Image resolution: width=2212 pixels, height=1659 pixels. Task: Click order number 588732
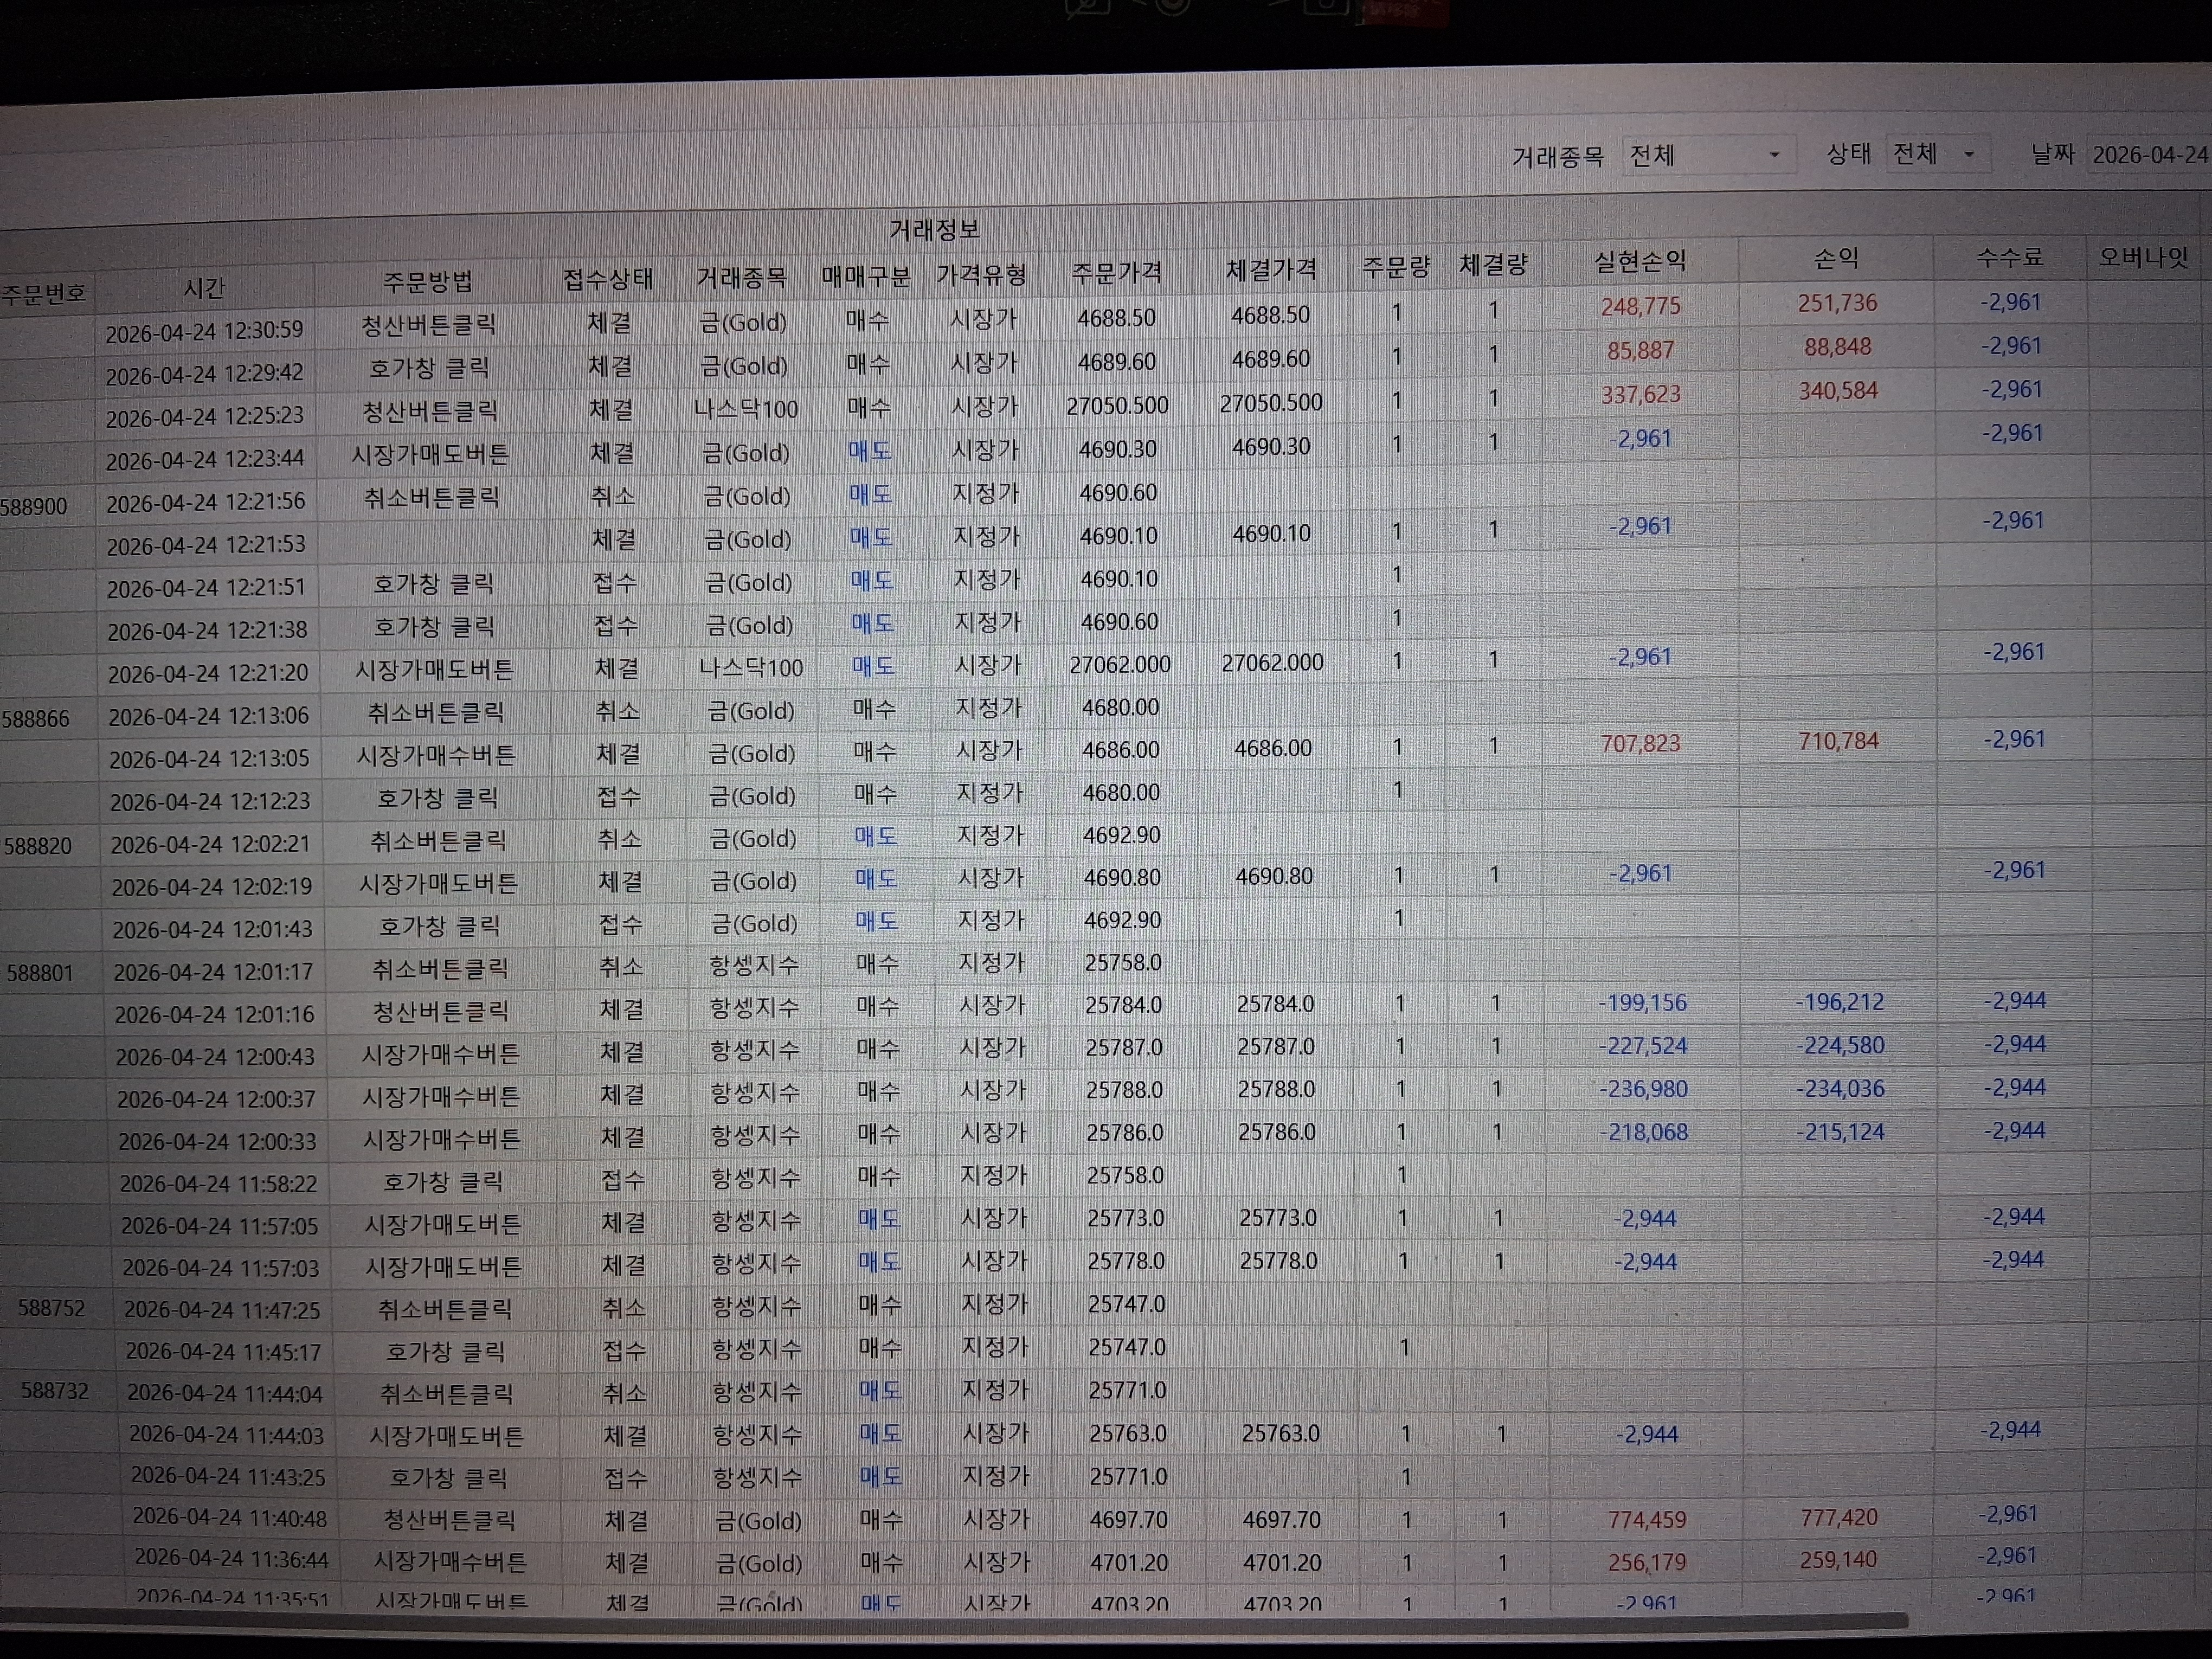(x=55, y=1391)
